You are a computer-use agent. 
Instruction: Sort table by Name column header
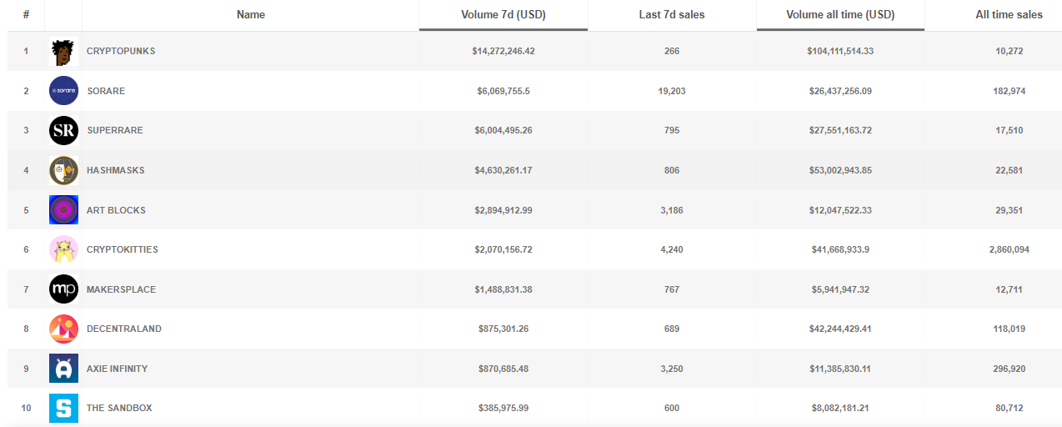tap(251, 15)
